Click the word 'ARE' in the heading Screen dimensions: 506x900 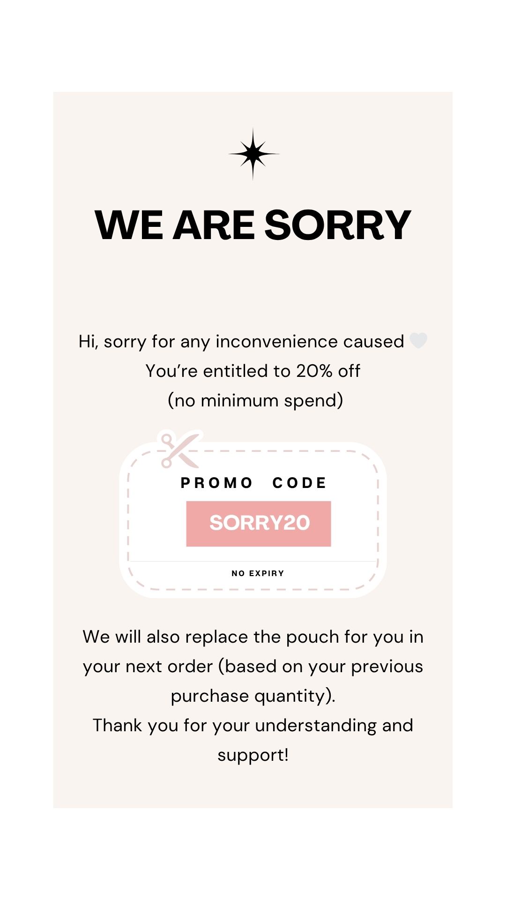[214, 225]
